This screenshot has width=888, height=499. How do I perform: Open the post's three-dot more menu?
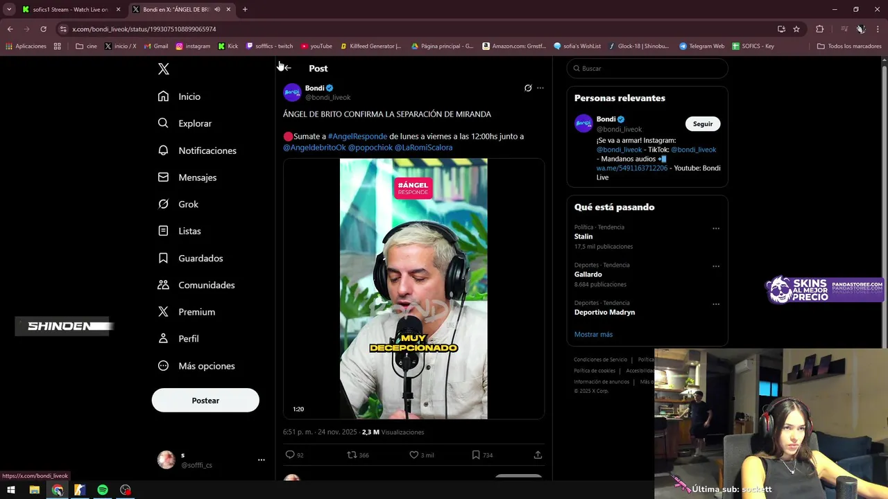pos(540,88)
